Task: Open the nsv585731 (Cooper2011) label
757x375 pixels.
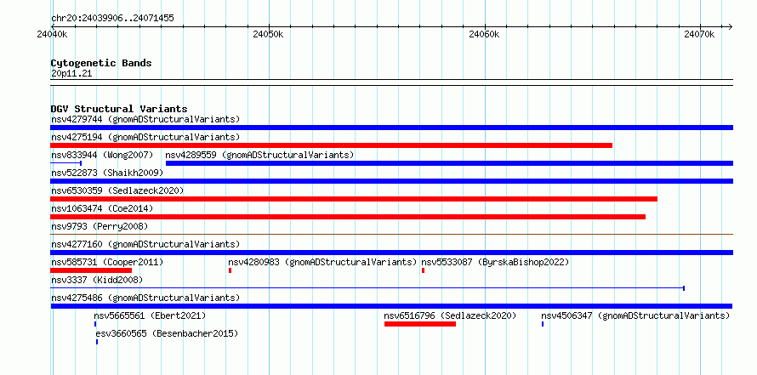Action: tap(107, 262)
